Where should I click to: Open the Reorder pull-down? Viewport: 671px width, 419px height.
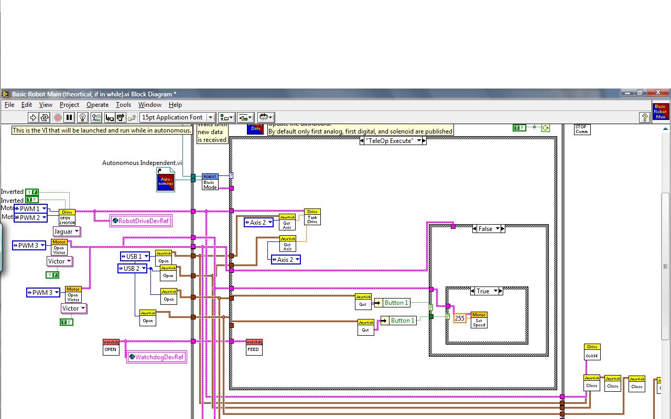pyautogui.click(x=265, y=117)
